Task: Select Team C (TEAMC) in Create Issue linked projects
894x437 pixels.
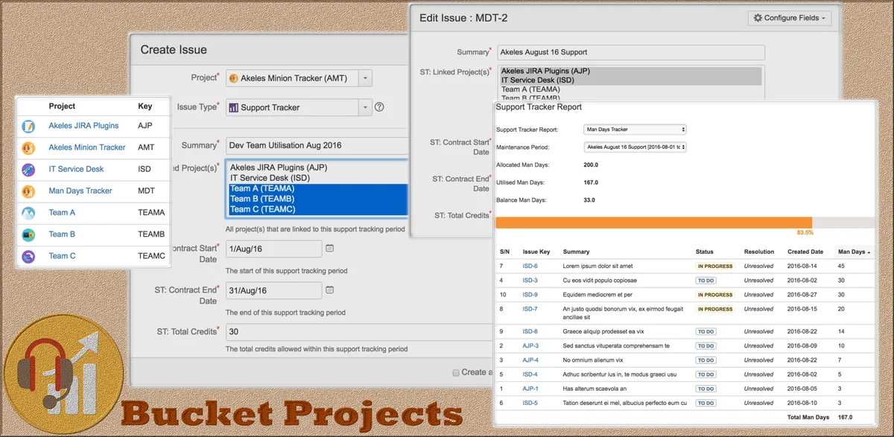Action: (317, 209)
